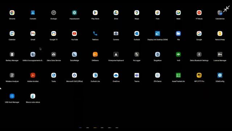Viewport: 232px width, 131px height.
Task: Launch the VoD app
Action: (x=178, y=55)
